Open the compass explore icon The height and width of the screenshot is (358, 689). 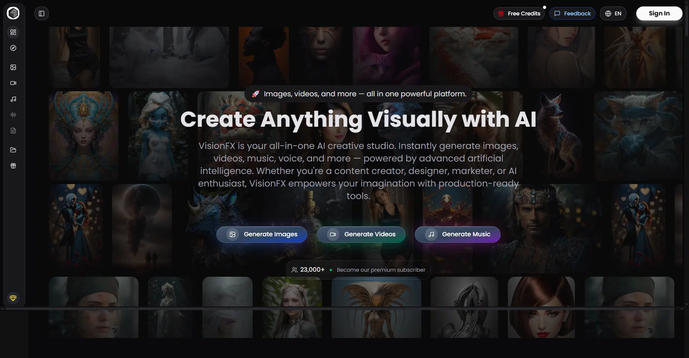13,48
